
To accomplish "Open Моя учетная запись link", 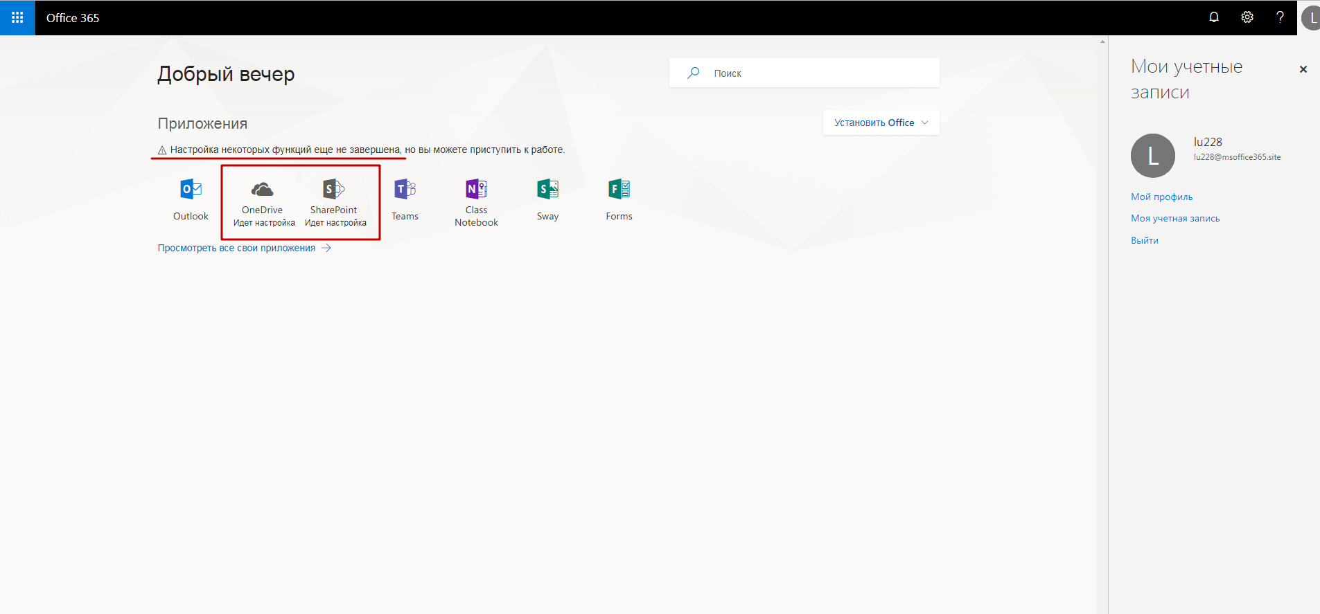I will tap(1175, 218).
